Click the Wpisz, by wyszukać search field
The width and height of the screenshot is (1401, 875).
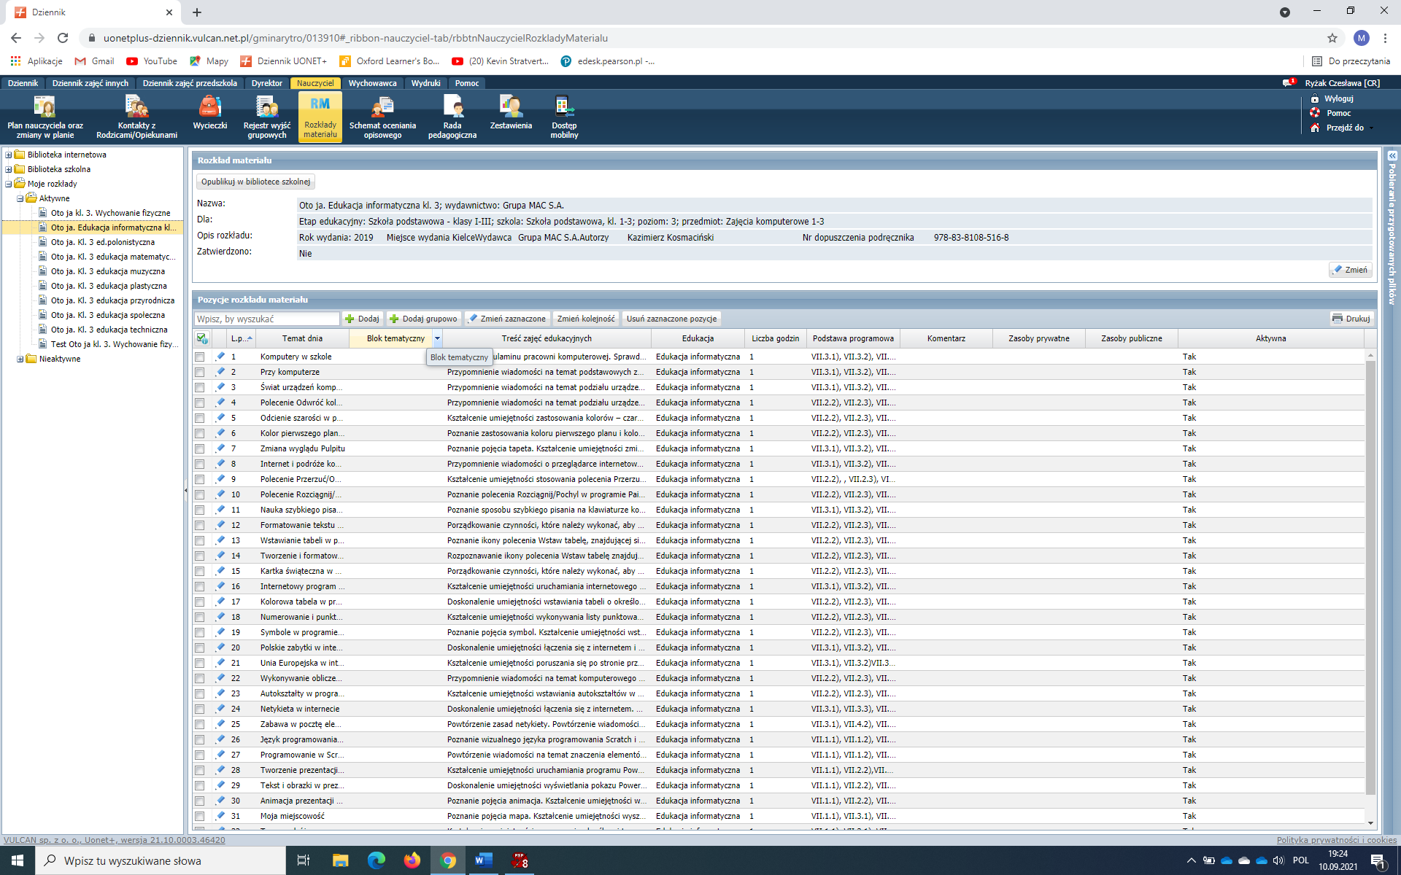[x=266, y=319]
